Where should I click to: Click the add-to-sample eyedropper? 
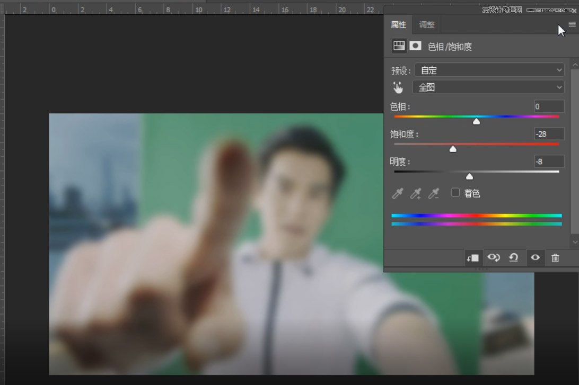416,193
